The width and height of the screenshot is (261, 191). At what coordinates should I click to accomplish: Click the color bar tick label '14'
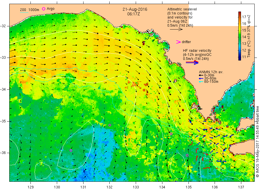tap(244, 37)
